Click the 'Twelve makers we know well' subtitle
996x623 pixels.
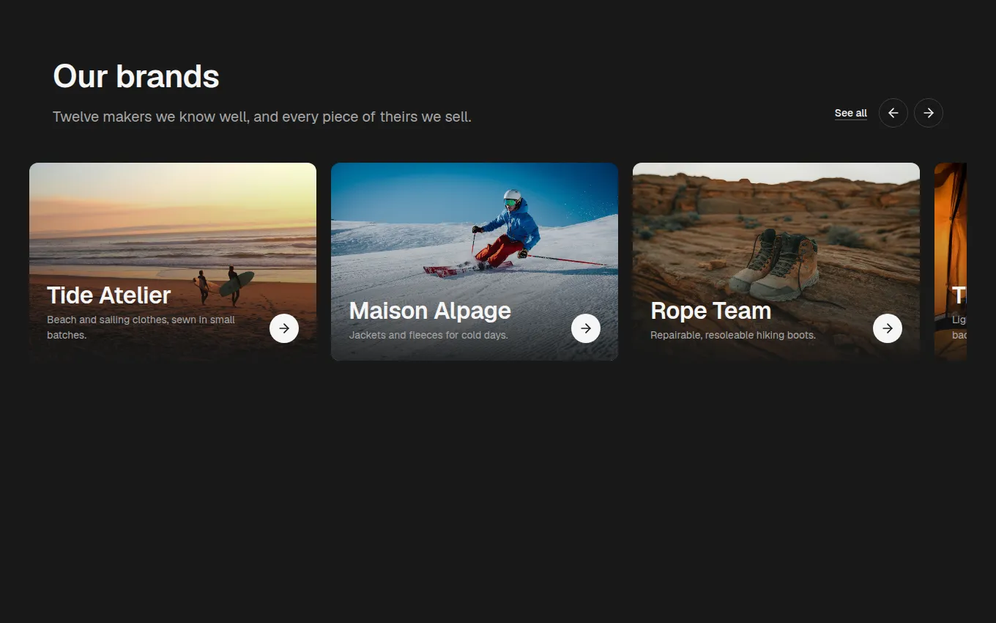(x=262, y=117)
